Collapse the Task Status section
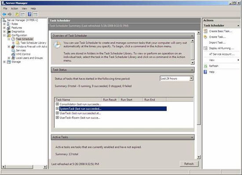242x175 pixels. point(192,70)
